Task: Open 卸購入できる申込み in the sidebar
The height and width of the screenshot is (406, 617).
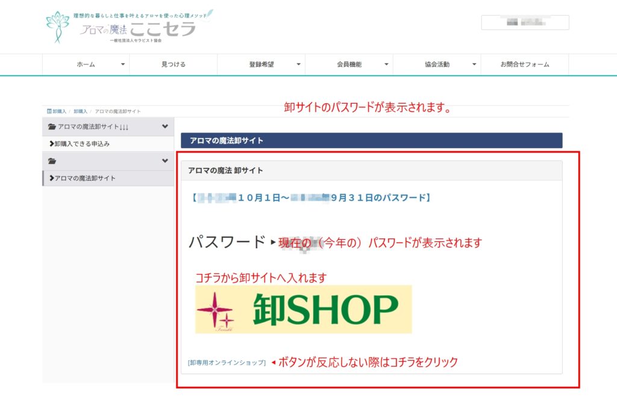Action: [x=82, y=144]
